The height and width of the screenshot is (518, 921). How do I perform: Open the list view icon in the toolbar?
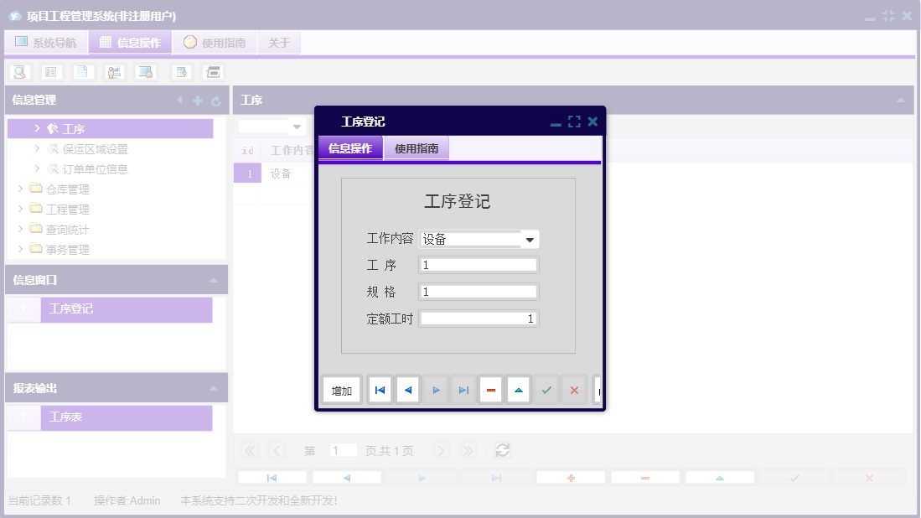point(51,71)
